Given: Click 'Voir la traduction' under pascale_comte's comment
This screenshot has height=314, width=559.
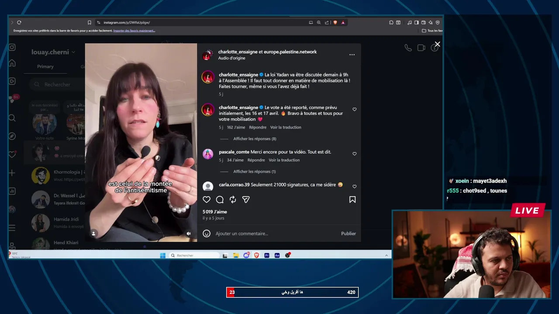Looking at the screenshot, I should point(284,160).
